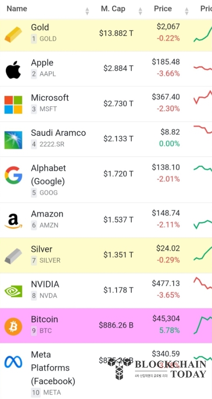Select the Microsoft logo icon
Viewport: 212px width, 399px height.
[13, 105]
